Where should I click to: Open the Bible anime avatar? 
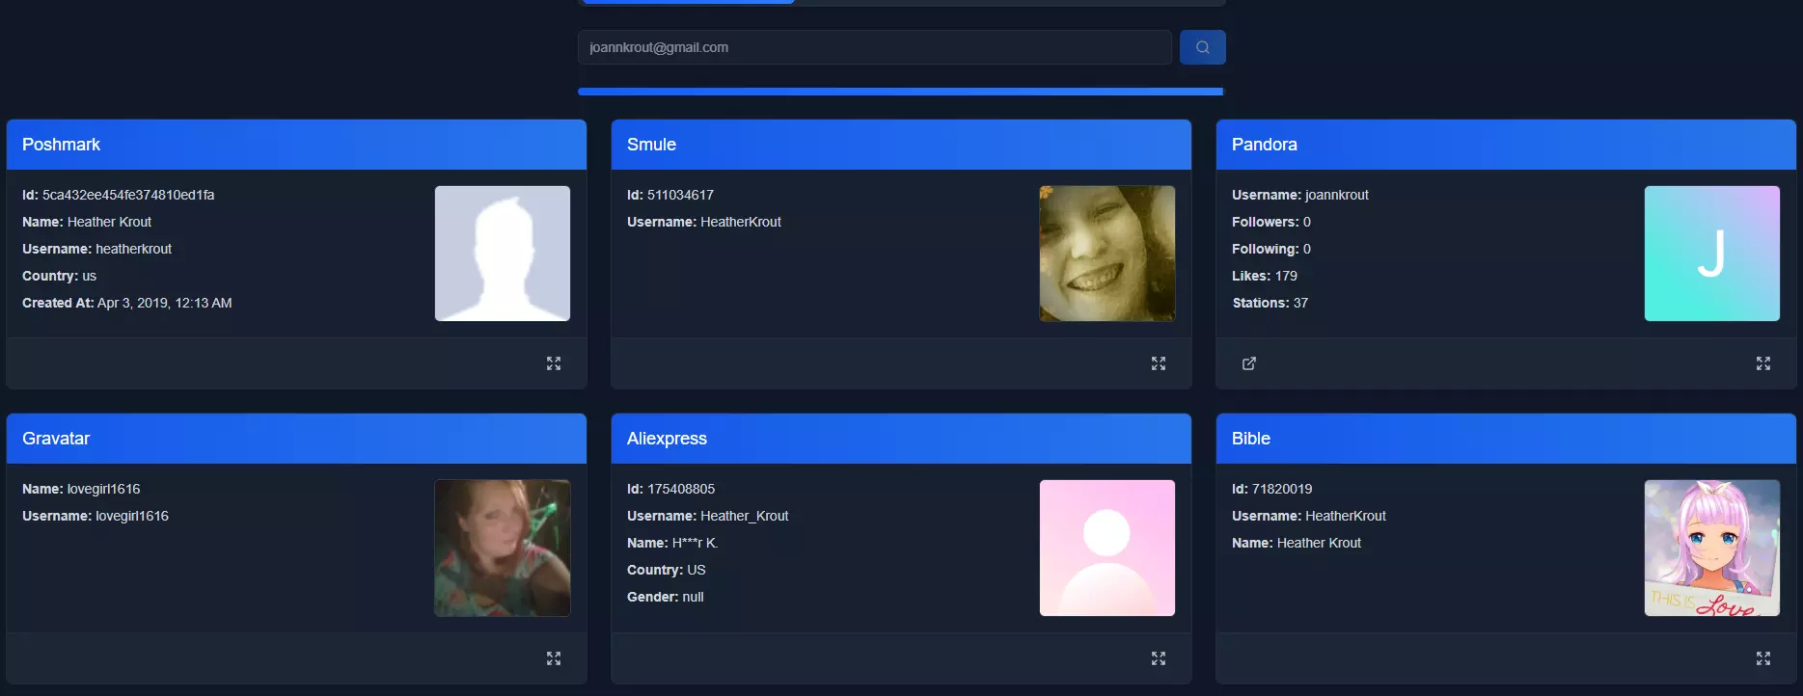1712,549
